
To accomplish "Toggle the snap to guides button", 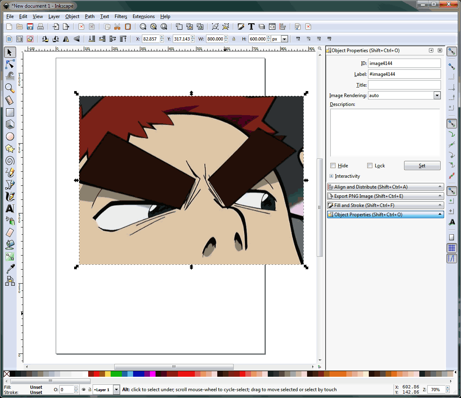I will coord(452,258).
